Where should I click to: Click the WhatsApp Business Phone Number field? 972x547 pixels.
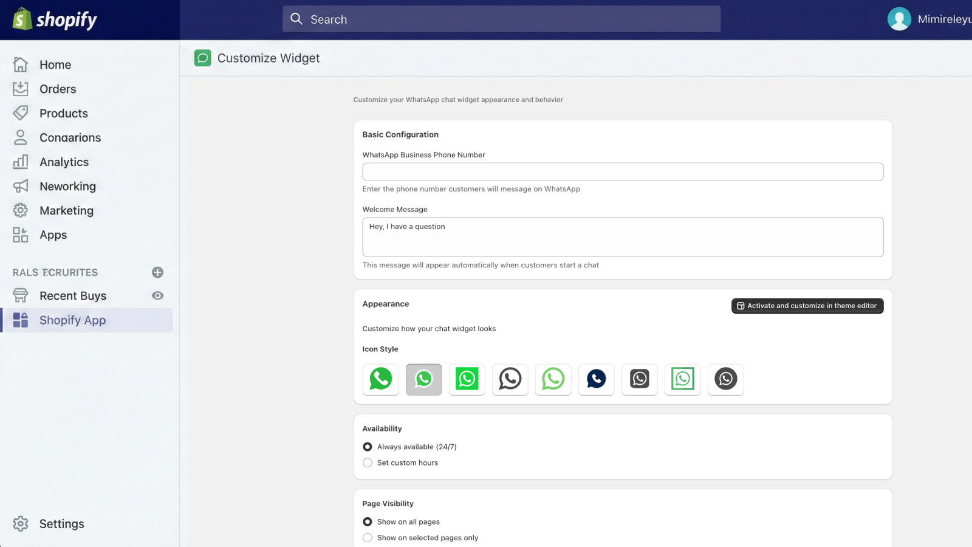[x=623, y=172]
